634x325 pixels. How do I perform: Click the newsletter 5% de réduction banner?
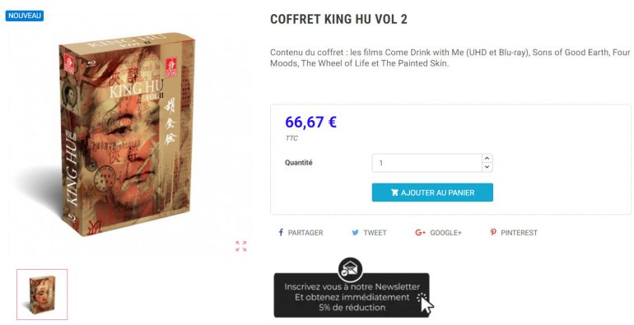tap(352, 297)
